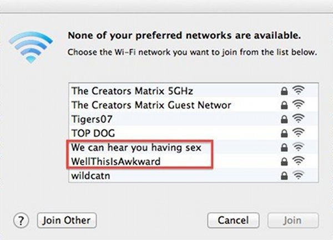Open Join Other network dialog
Image resolution: width=333 pixels, height=240 pixels.
(x=67, y=220)
